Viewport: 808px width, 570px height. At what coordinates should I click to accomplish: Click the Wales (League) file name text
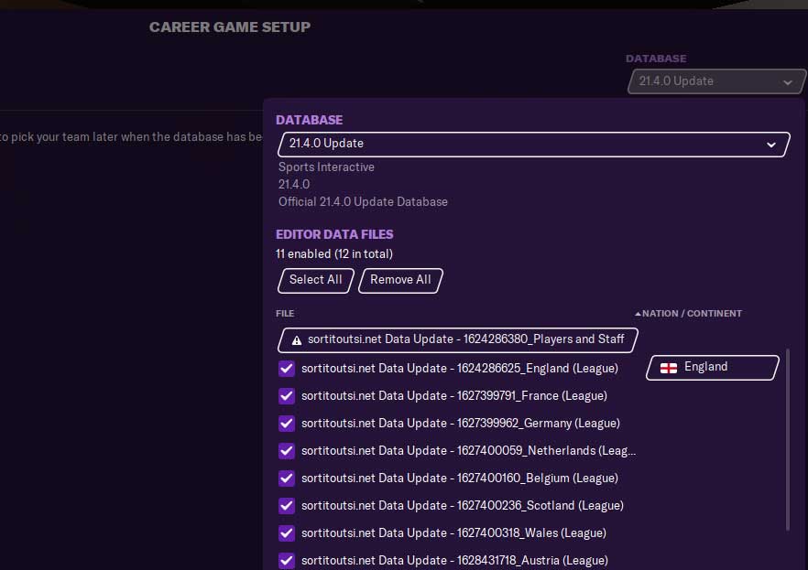tap(453, 533)
